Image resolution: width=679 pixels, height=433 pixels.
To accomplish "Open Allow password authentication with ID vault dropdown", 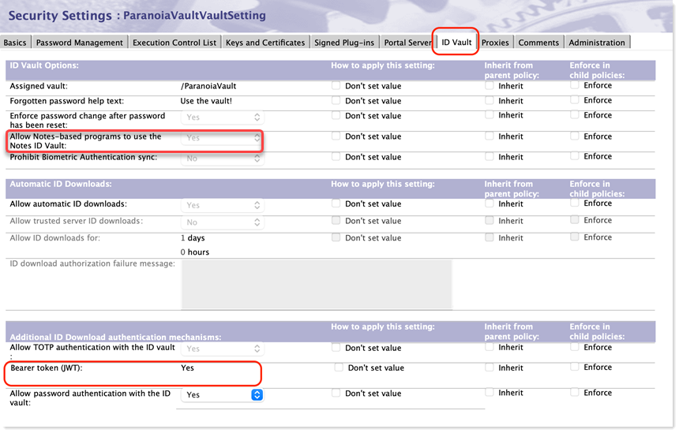I will [222, 394].
